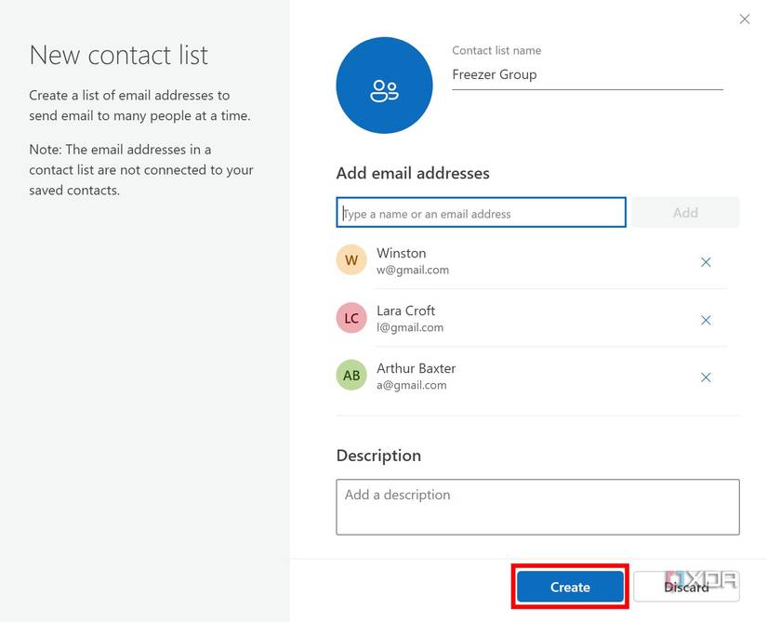Click the blue contact list group avatar
The height and width of the screenshot is (622, 767).
click(384, 90)
